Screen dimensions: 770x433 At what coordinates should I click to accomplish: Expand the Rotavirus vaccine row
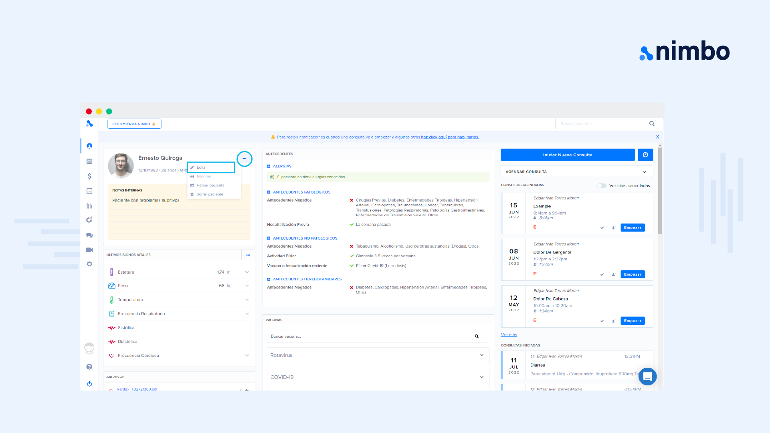click(x=481, y=355)
